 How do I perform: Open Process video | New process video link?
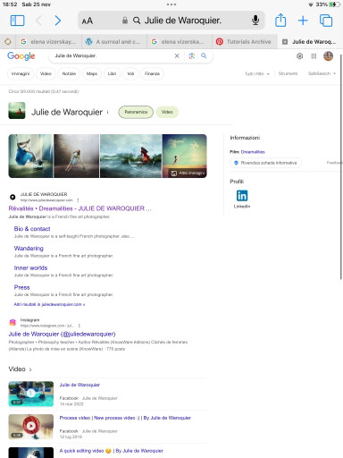pos(125,418)
